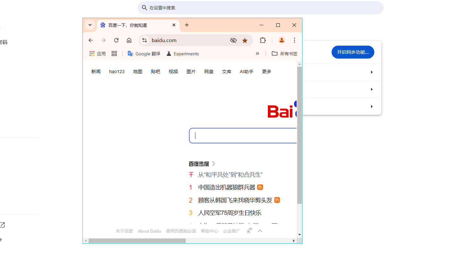Open 帮助中心 footer link

point(210,231)
